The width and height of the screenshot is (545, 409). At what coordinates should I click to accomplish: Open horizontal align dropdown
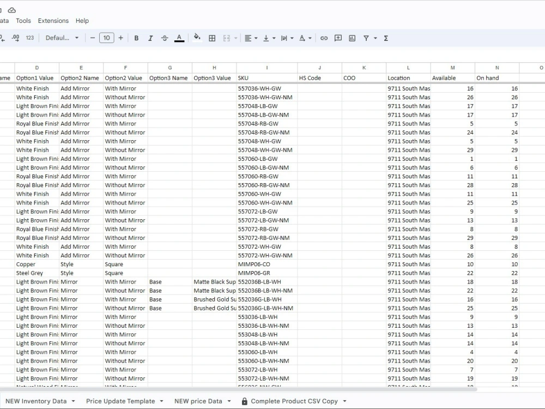251,38
